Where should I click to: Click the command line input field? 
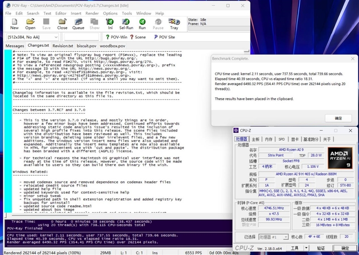(82, 37)
